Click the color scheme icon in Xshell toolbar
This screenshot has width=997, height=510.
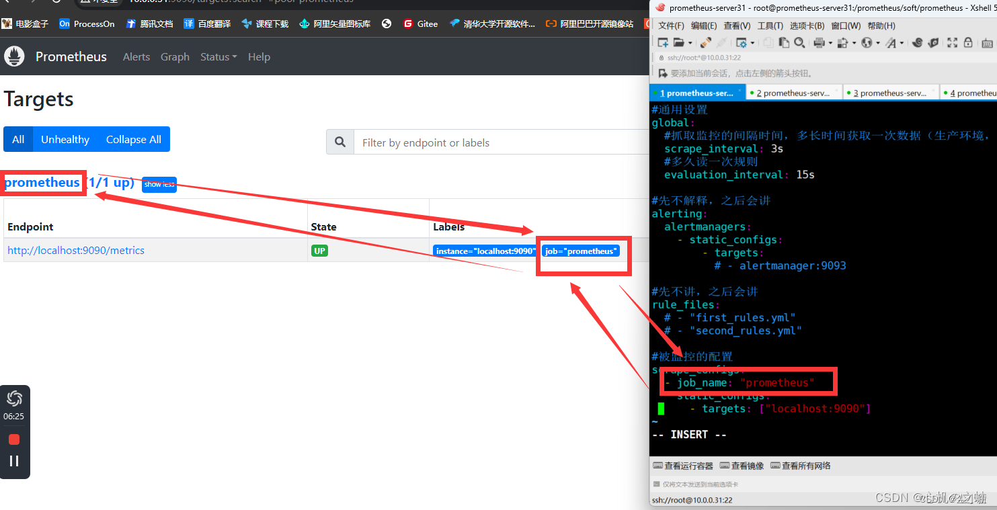click(842, 43)
